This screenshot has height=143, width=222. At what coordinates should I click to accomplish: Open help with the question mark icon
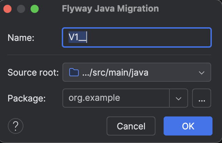point(15,126)
